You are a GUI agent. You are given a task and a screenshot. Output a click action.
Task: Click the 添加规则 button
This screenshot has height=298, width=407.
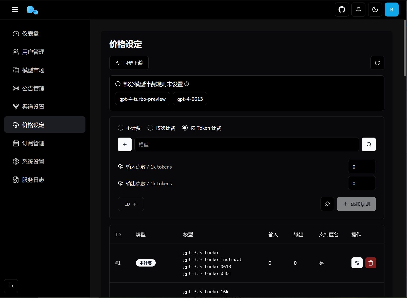(x=356, y=204)
